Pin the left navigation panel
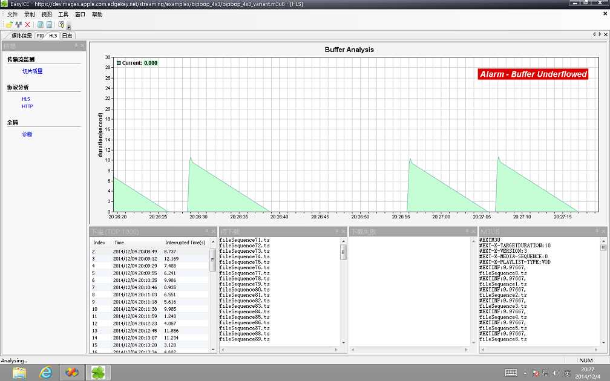 point(76,45)
